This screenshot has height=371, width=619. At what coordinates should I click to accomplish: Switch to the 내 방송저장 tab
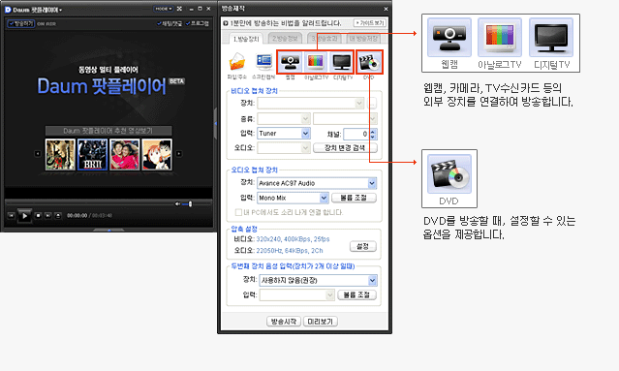coord(363,39)
